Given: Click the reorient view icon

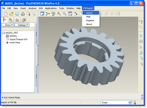Looking at the screenshot, I should pyautogui.click(x=76, y=14).
